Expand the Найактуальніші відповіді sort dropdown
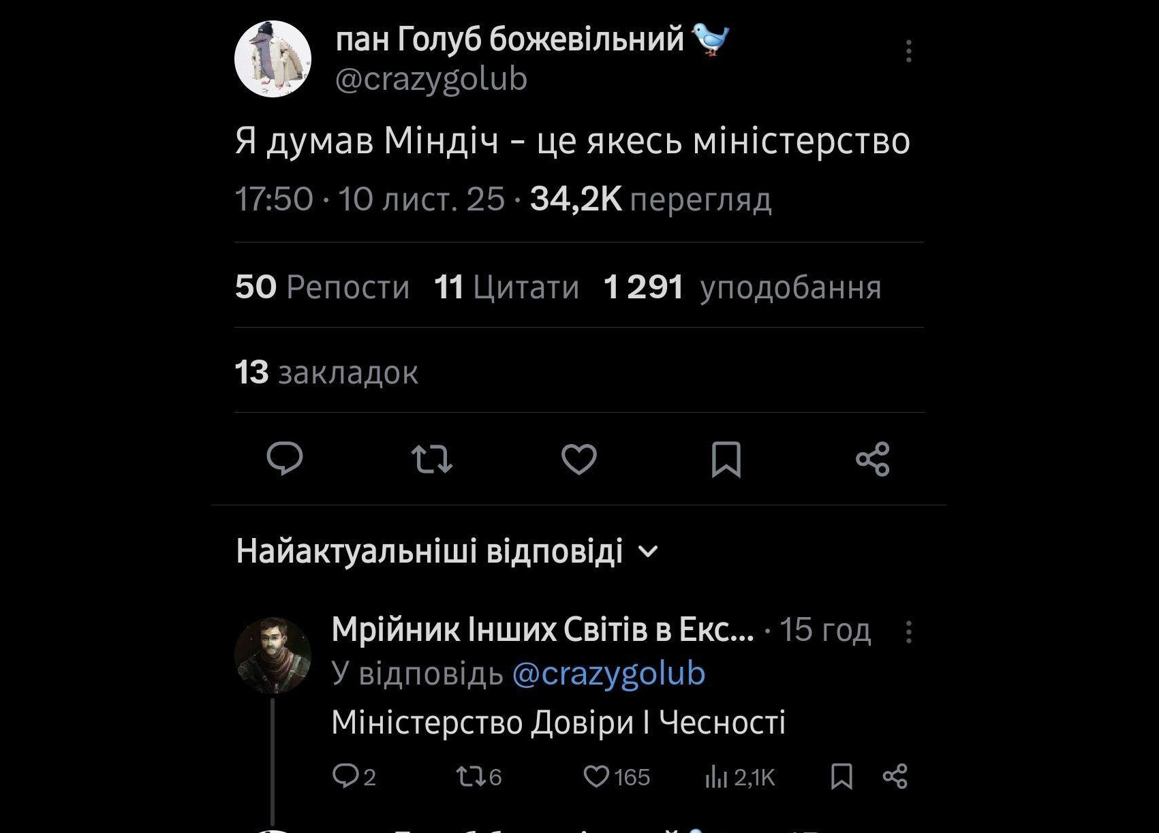Image resolution: width=1159 pixels, height=833 pixels. [x=650, y=551]
